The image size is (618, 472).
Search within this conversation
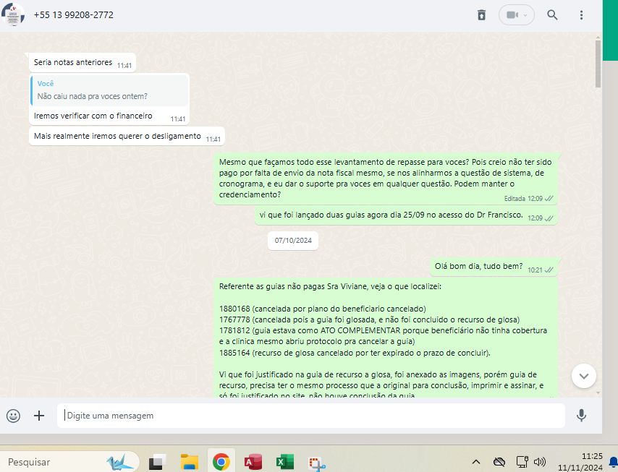tap(552, 15)
